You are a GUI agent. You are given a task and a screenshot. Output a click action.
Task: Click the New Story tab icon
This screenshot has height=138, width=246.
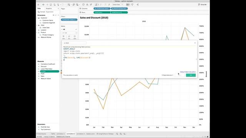coord(125,134)
